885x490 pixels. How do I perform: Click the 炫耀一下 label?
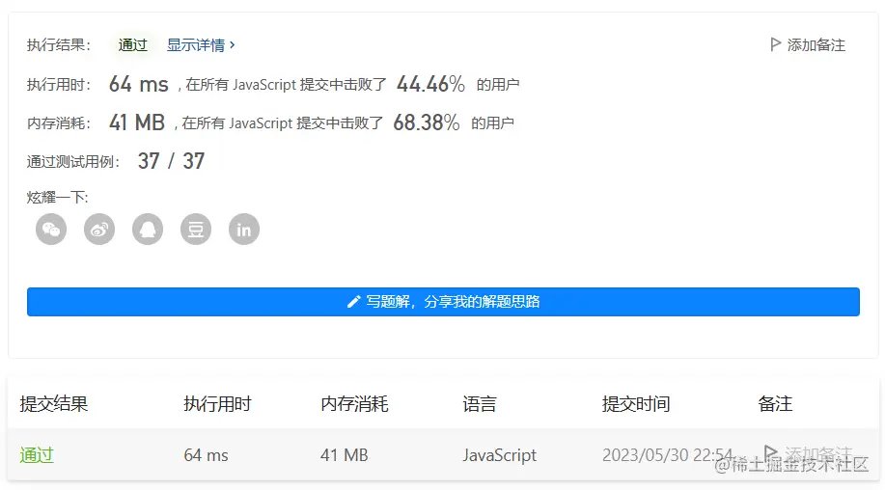pos(58,198)
